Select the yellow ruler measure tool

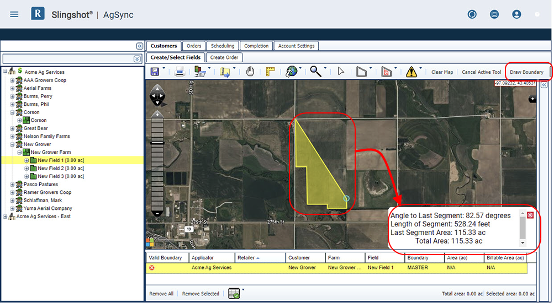coord(270,72)
